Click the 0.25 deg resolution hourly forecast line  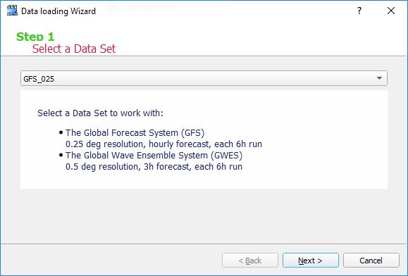tap(163, 144)
